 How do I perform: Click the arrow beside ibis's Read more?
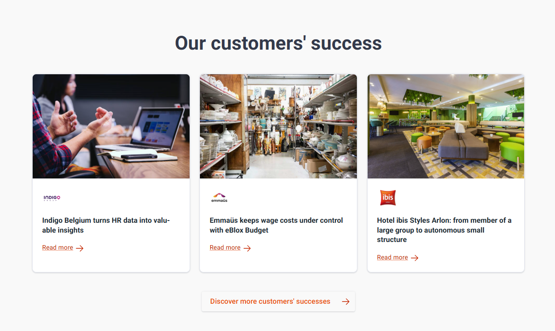(x=415, y=258)
